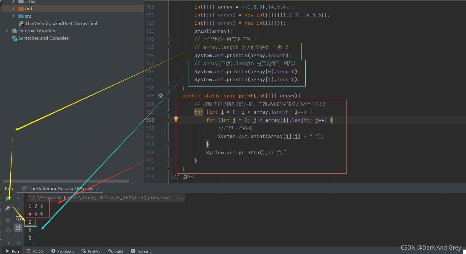Open the Build tool window
Image resolution: width=466 pixels, height=254 pixels.
[x=115, y=251]
